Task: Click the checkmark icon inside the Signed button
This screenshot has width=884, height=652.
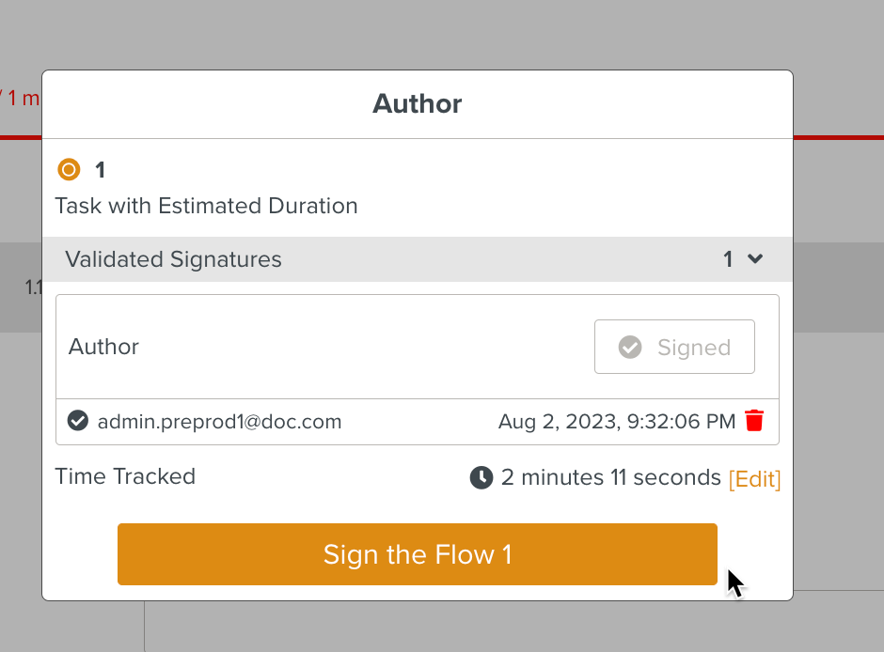Action: [630, 348]
